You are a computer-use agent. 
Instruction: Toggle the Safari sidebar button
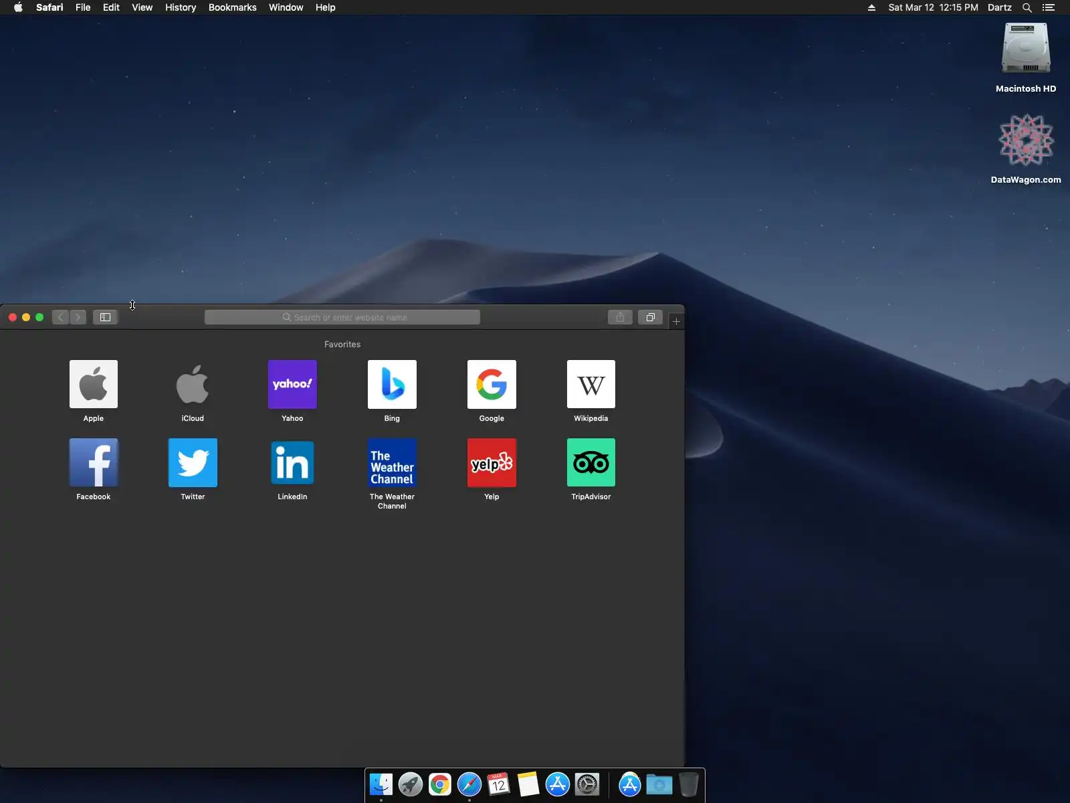point(105,317)
